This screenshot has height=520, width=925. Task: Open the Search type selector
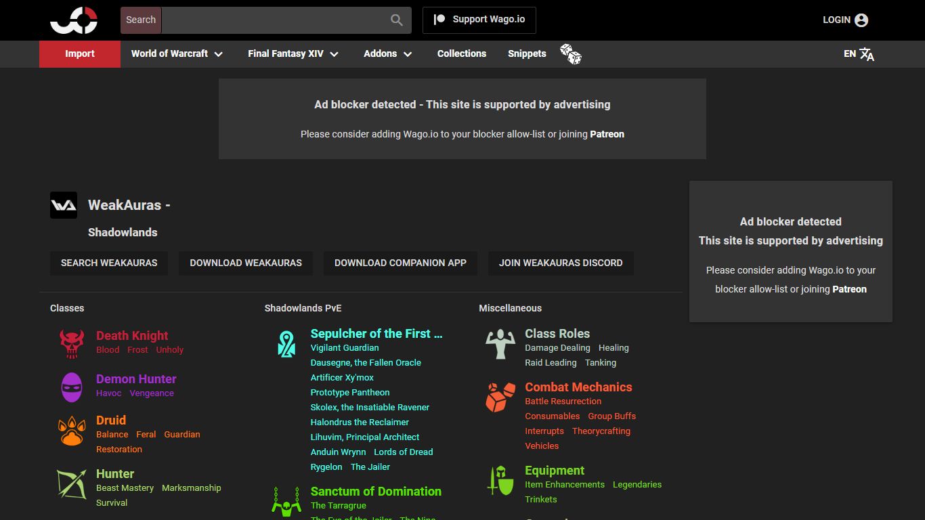point(141,20)
